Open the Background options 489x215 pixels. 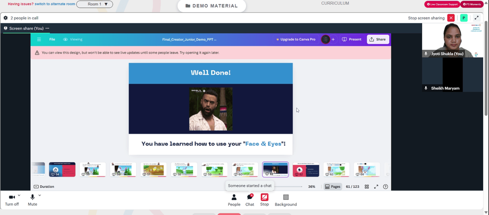click(286, 200)
